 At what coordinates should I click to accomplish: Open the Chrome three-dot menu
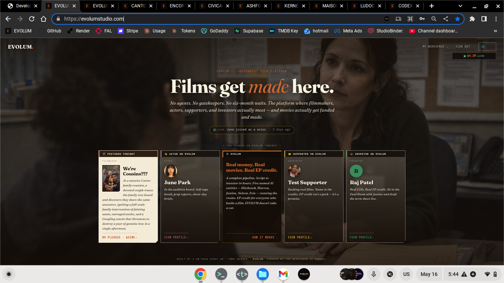tap(496, 19)
